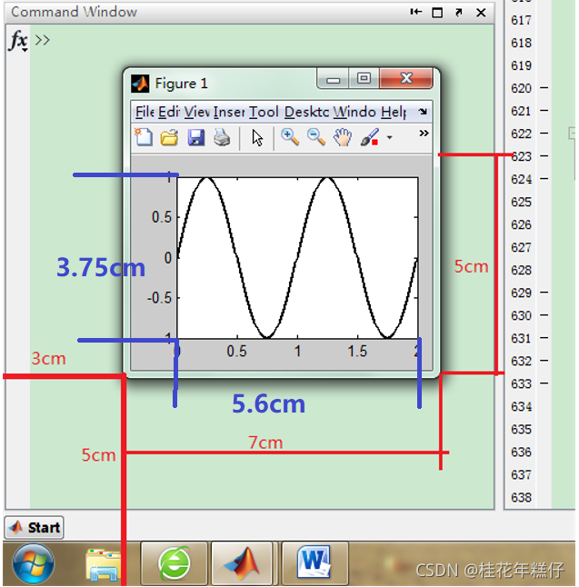Choose the Brush data tool
This screenshot has width=579, height=587.
[370, 137]
